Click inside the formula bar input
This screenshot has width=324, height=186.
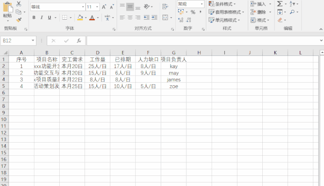click(x=202, y=41)
